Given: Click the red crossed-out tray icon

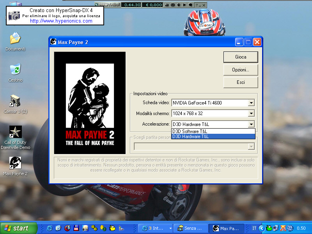Looking at the screenshot, I should 283,228.
